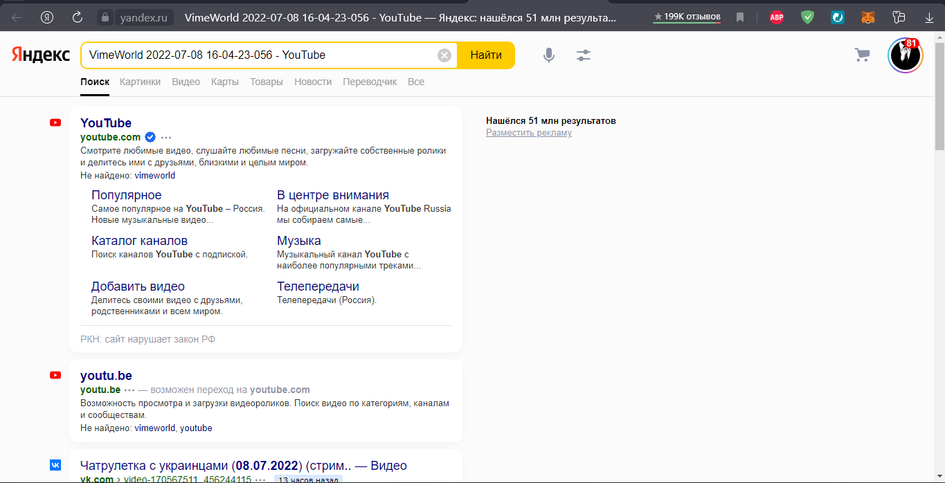Start voice search with the microphone icon
This screenshot has width=945, height=483.
coord(549,55)
